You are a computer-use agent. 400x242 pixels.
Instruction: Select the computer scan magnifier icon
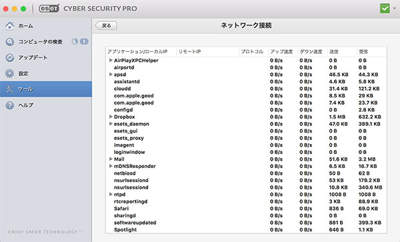pos(10,41)
